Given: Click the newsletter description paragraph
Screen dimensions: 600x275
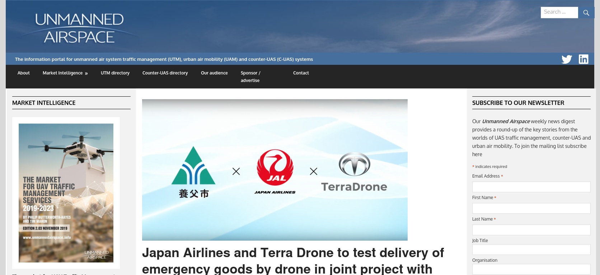Looking at the screenshot, I should pos(531,138).
